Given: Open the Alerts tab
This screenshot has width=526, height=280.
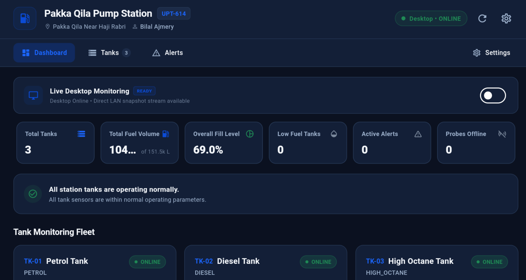Looking at the screenshot, I should [x=168, y=53].
